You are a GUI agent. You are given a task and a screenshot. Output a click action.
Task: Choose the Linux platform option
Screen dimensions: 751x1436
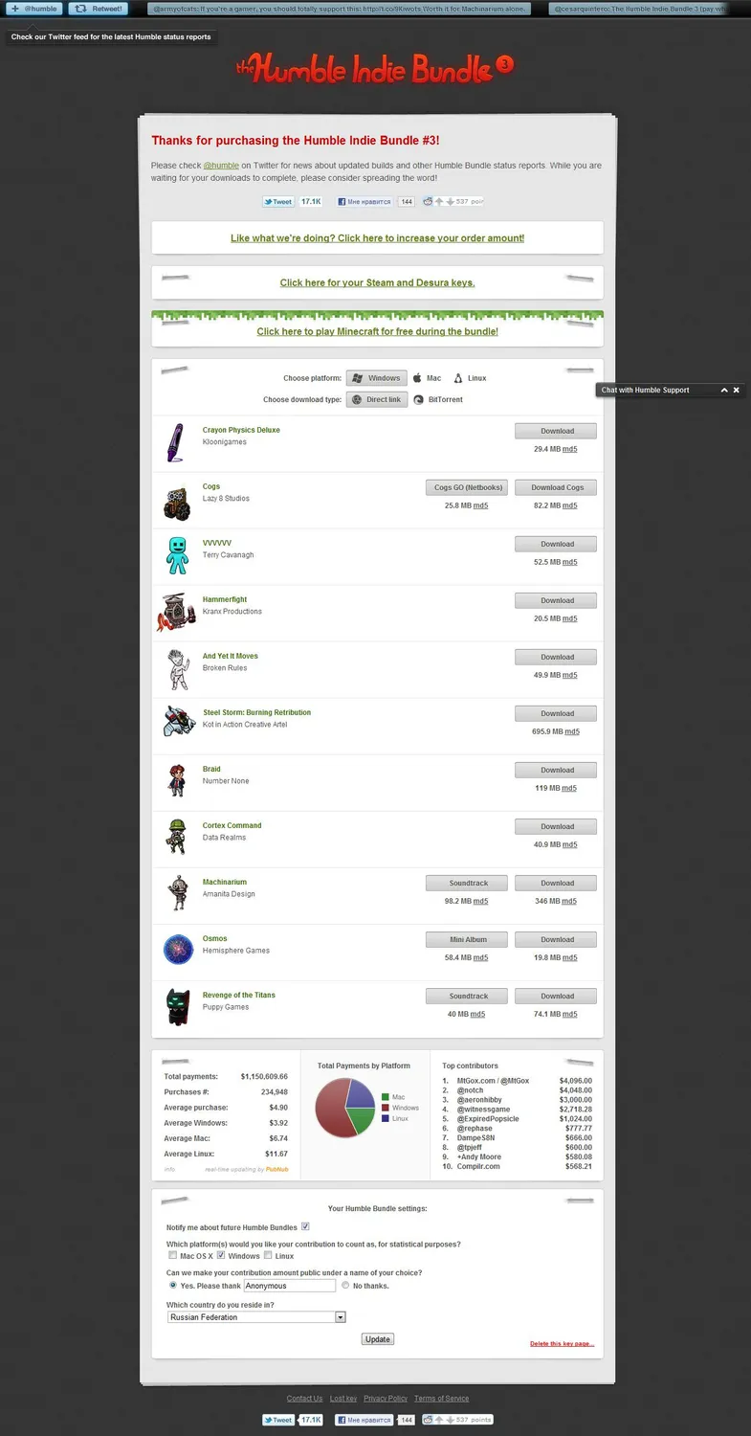point(470,378)
